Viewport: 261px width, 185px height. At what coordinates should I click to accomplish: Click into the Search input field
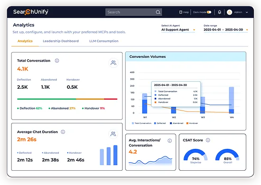(x=130, y=12)
